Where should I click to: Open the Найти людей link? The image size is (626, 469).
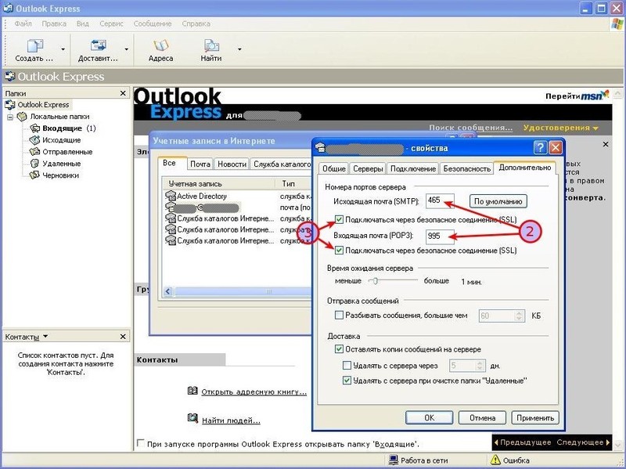pyautogui.click(x=231, y=420)
